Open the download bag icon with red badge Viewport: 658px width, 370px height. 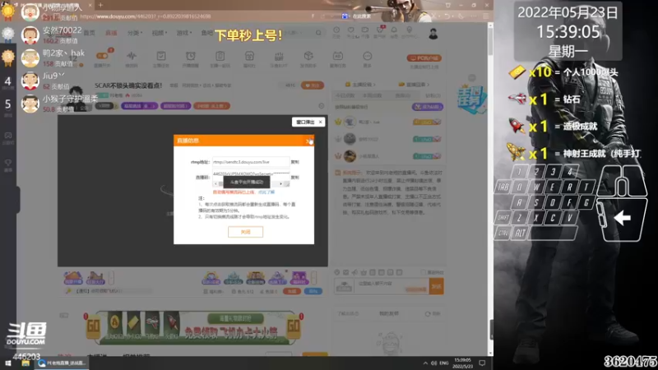[x=380, y=30]
